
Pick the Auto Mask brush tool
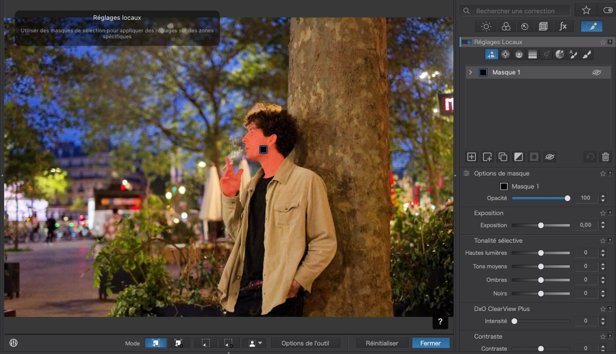pos(573,55)
